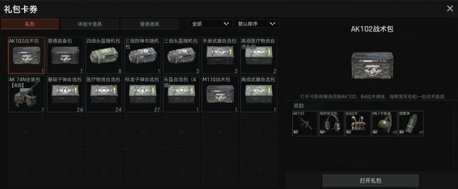
Task: Select the 高级武器自选包 crate
Action: [258, 94]
